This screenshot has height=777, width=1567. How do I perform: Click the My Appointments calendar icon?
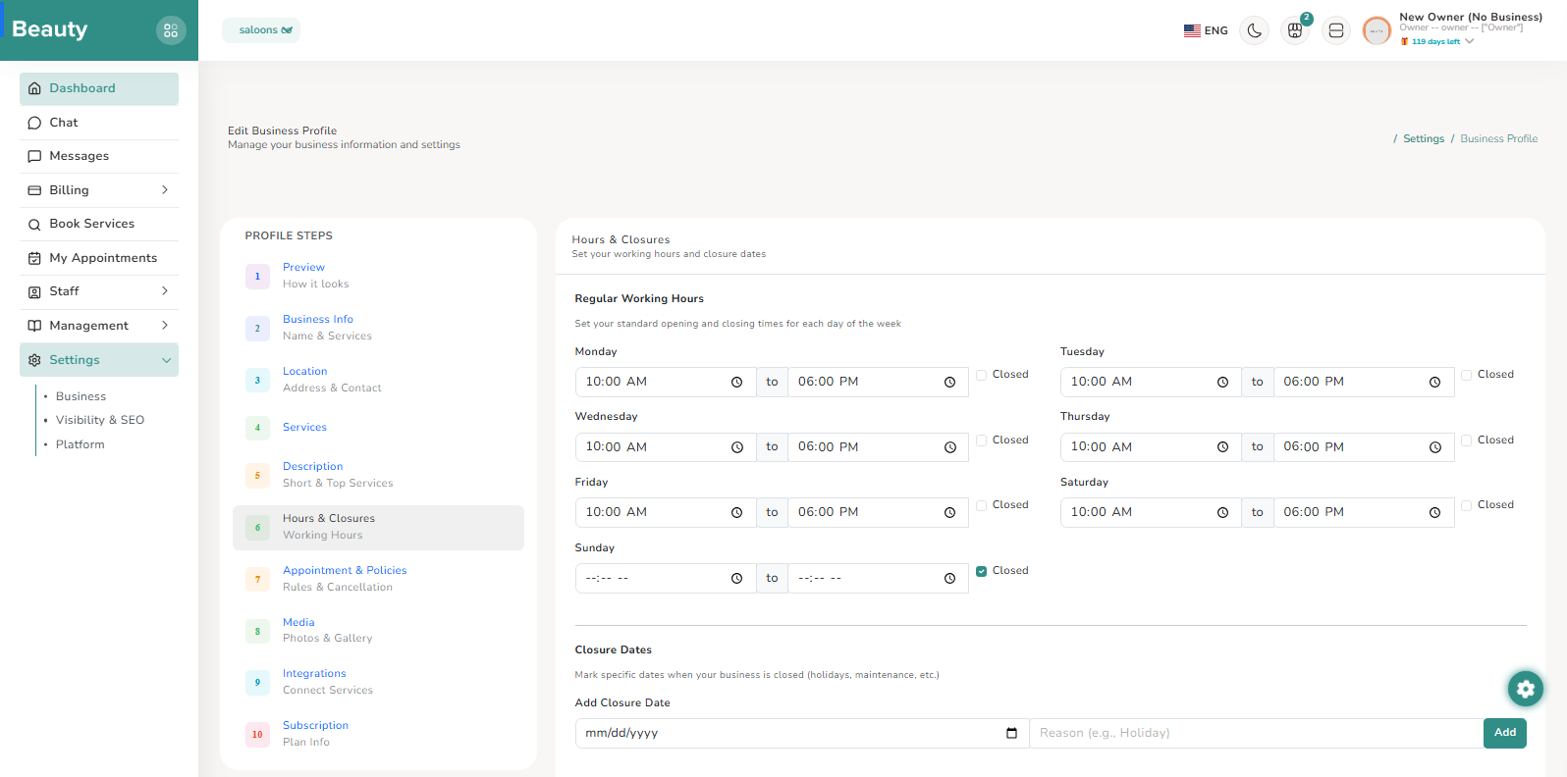34,258
